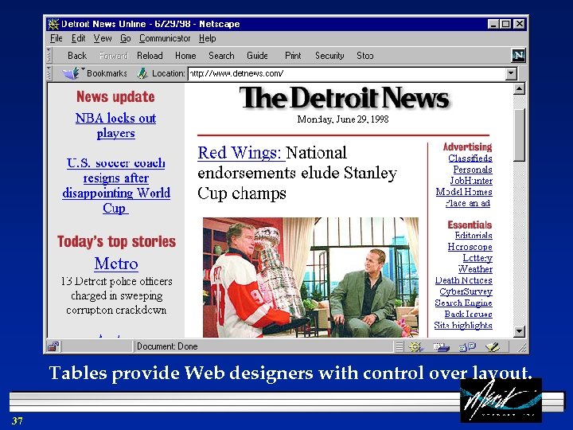Click the Netscape window title icon
This screenshot has height=430, width=573.
[53, 24]
